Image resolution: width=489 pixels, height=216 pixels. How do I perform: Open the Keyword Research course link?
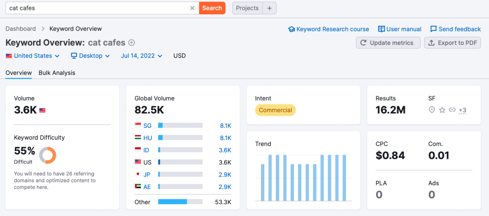pyautogui.click(x=328, y=29)
